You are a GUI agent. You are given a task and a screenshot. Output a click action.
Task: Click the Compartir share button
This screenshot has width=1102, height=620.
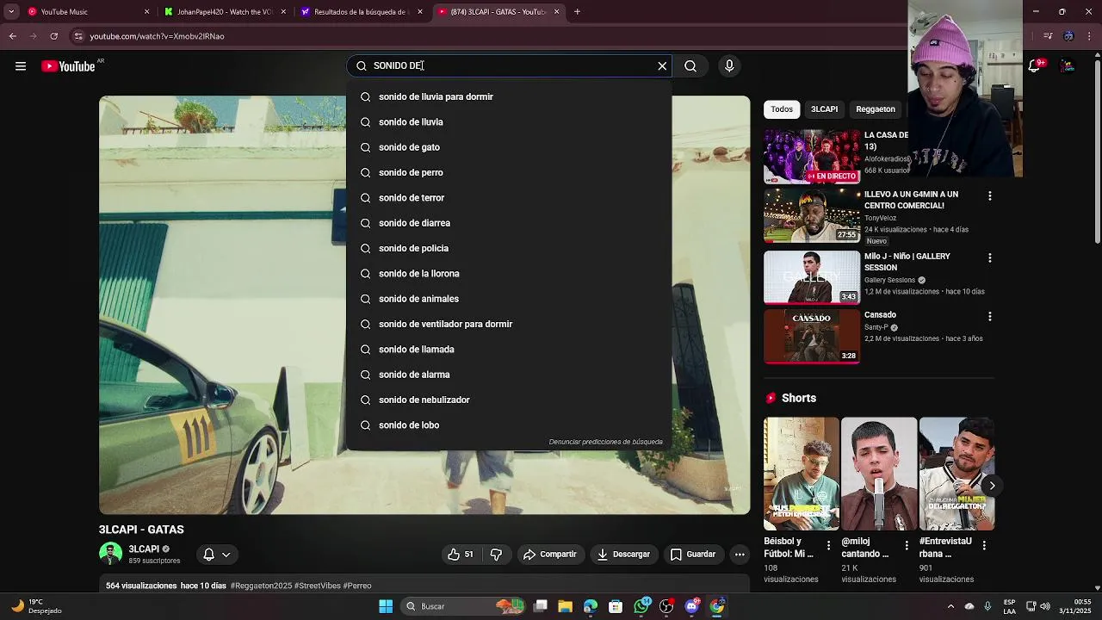pyautogui.click(x=550, y=555)
